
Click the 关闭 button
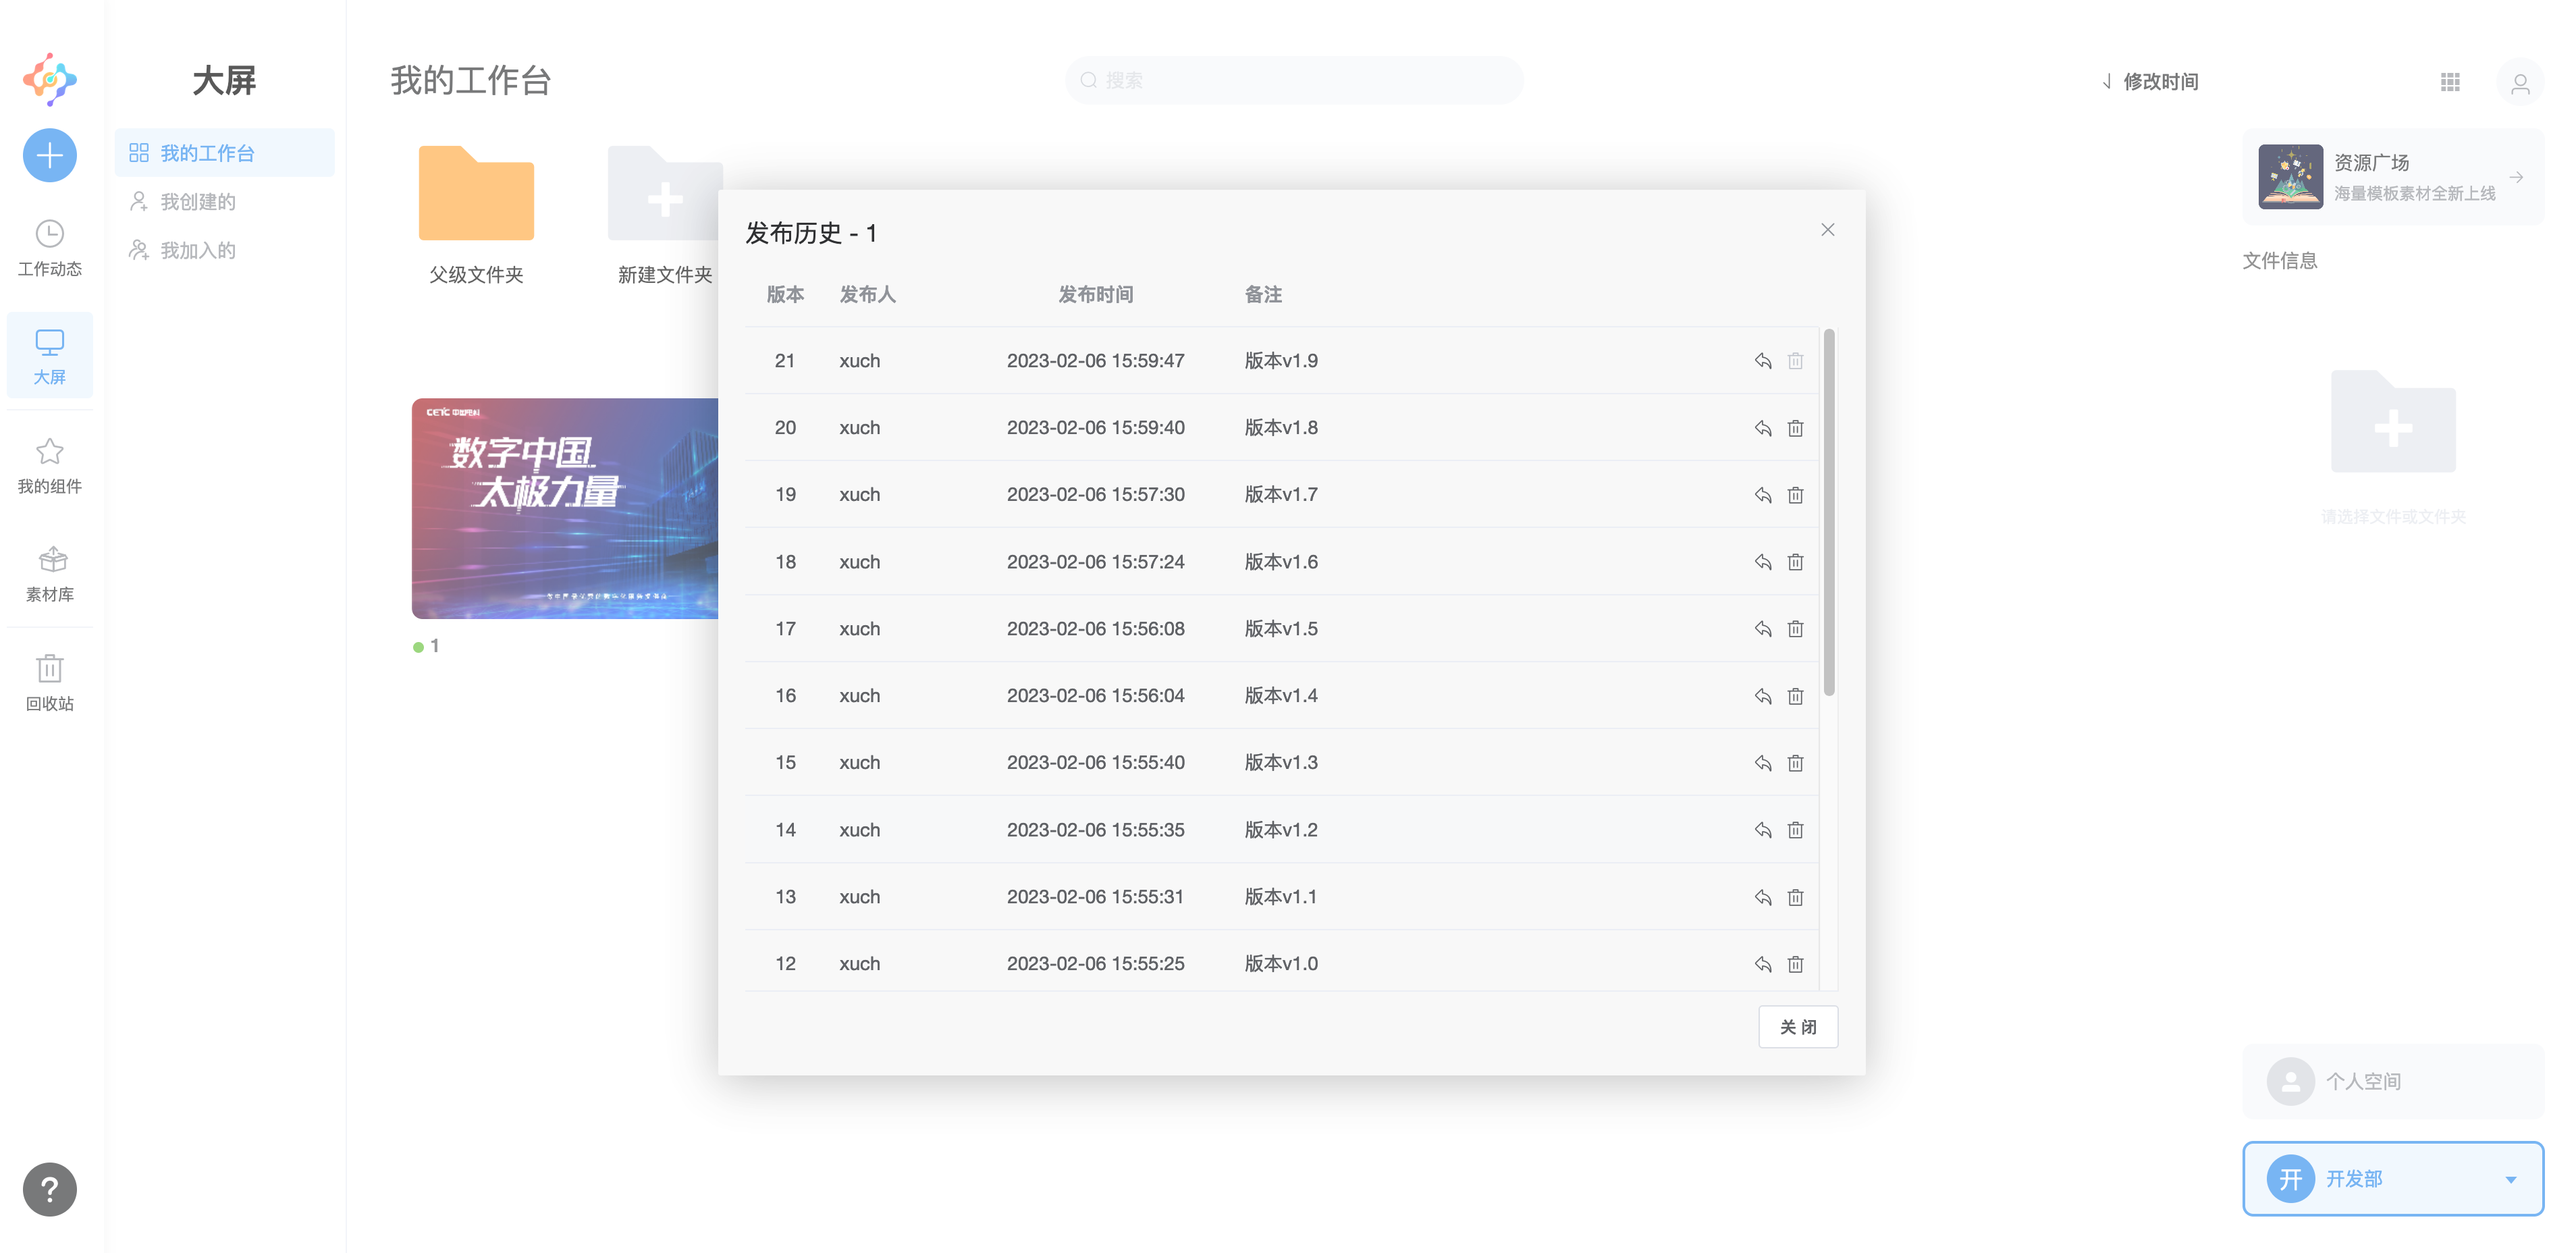click(1798, 1027)
